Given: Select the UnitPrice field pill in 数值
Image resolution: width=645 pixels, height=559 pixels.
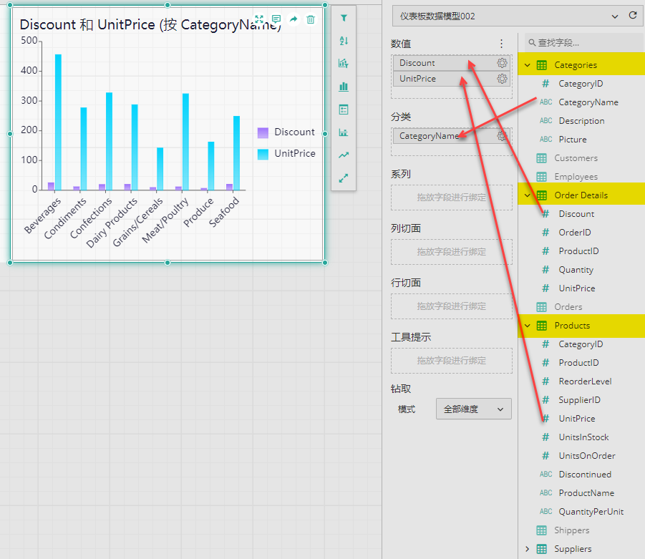Looking at the screenshot, I should pyautogui.click(x=451, y=79).
